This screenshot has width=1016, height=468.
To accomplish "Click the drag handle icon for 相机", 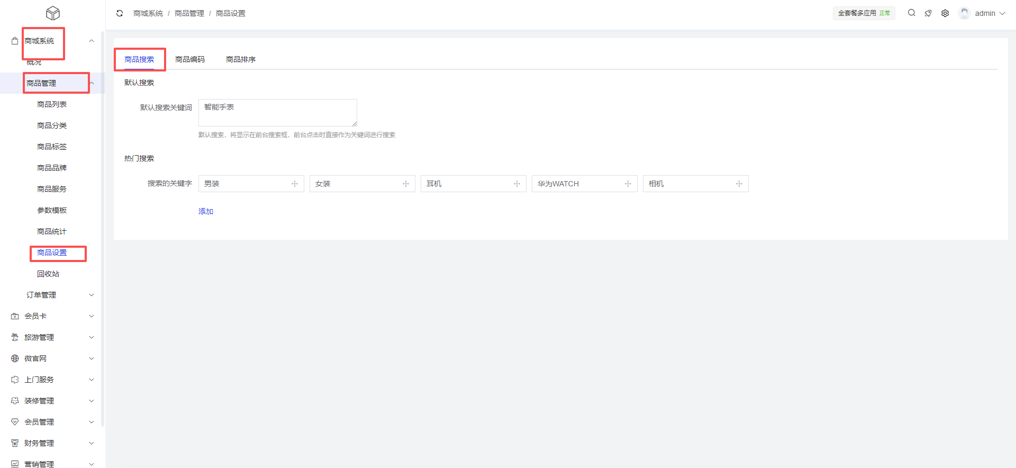I will (x=739, y=184).
